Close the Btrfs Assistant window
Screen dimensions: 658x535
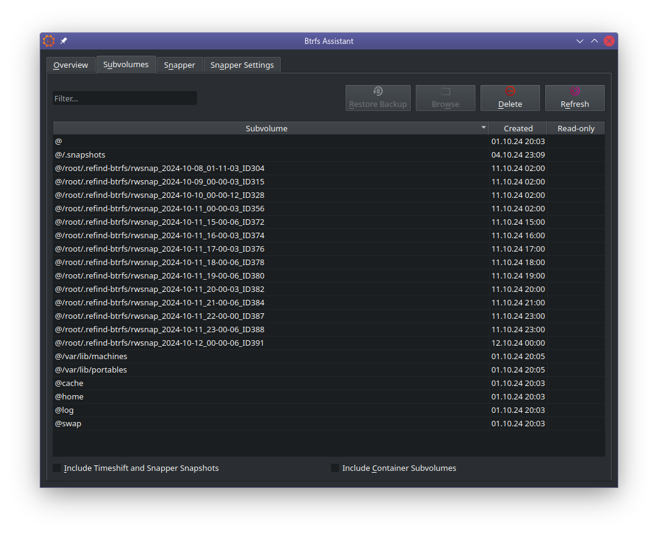[x=609, y=41]
